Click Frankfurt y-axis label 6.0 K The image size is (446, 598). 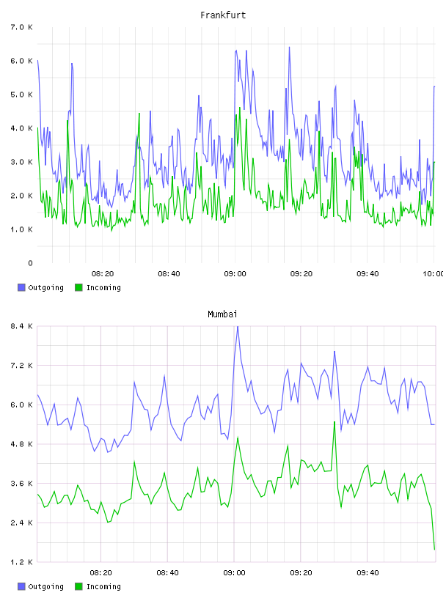(22, 61)
